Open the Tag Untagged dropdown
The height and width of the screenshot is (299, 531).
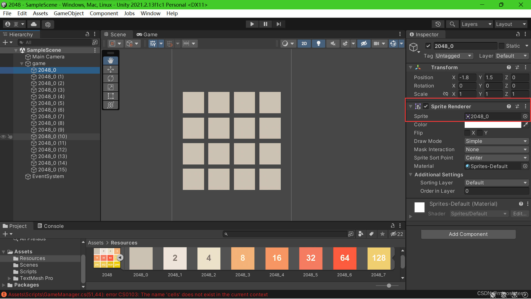coord(454,56)
